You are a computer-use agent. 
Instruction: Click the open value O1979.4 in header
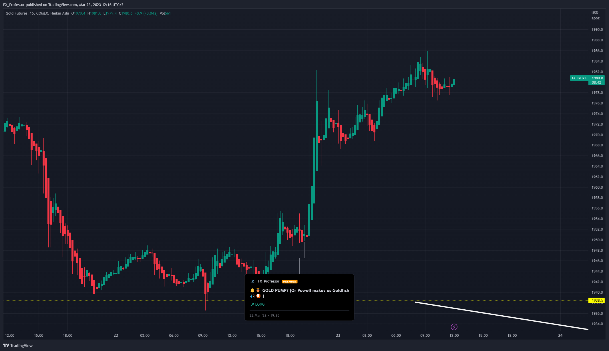click(x=78, y=13)
